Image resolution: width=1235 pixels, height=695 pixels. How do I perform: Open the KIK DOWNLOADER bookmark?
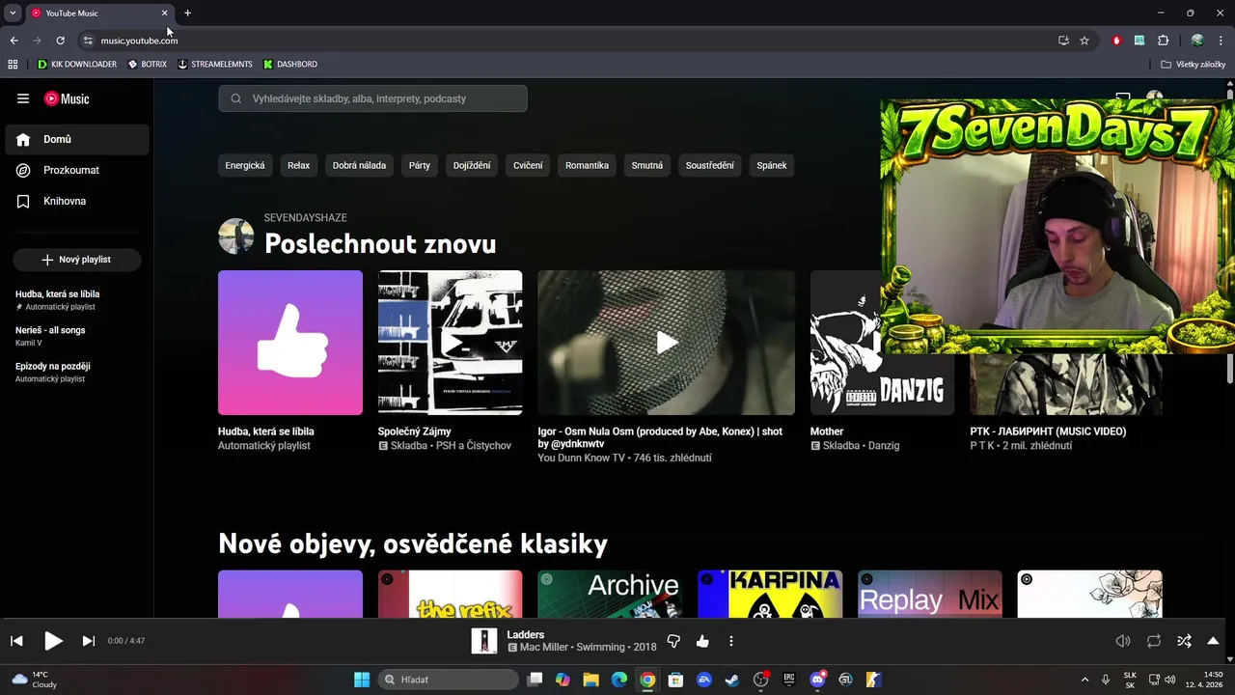76,64
